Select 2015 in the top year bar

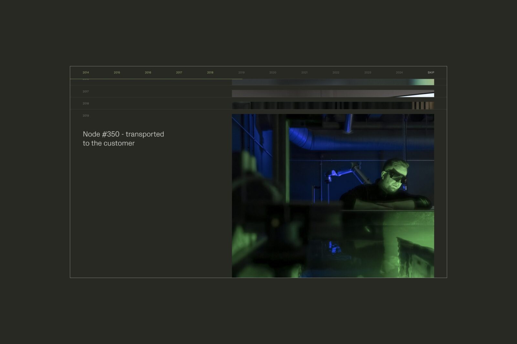point(117,73)
